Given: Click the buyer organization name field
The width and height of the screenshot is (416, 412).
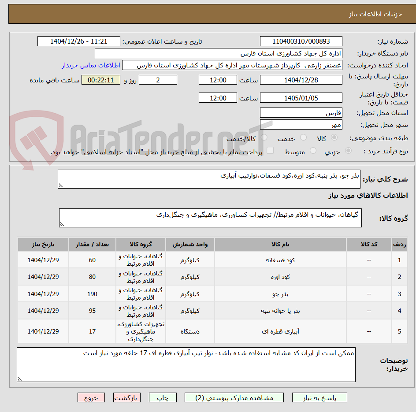Looking at the screenshot, I should 218,53.
